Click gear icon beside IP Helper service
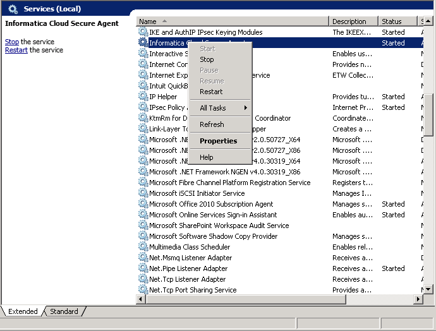The image size is (436, 331). (143, 96)
